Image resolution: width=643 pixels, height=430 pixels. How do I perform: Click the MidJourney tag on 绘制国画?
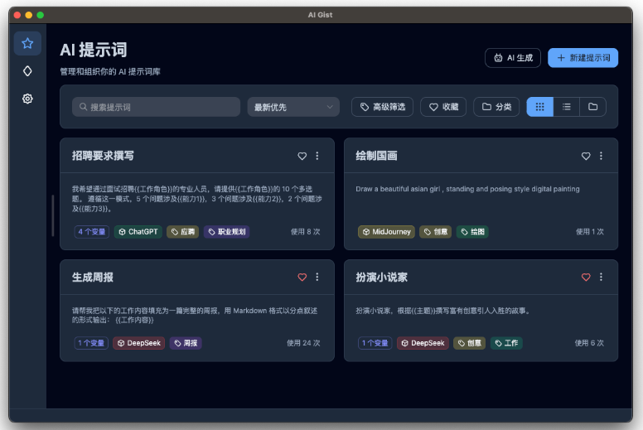(386, 232)
